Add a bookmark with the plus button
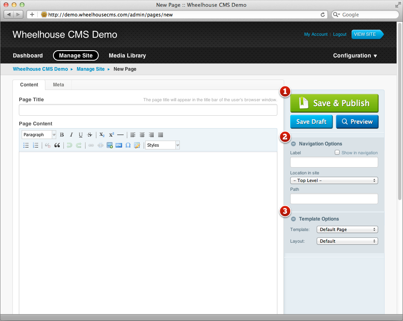Image resolution: width=403 pixels, height=321 pixels. [32, 14]
